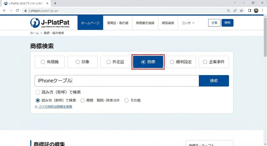Screen dimensions: 267x146
Task: Expand the コンサ dropdown menu
Action: pyautogui.click(x=188, y=23)
